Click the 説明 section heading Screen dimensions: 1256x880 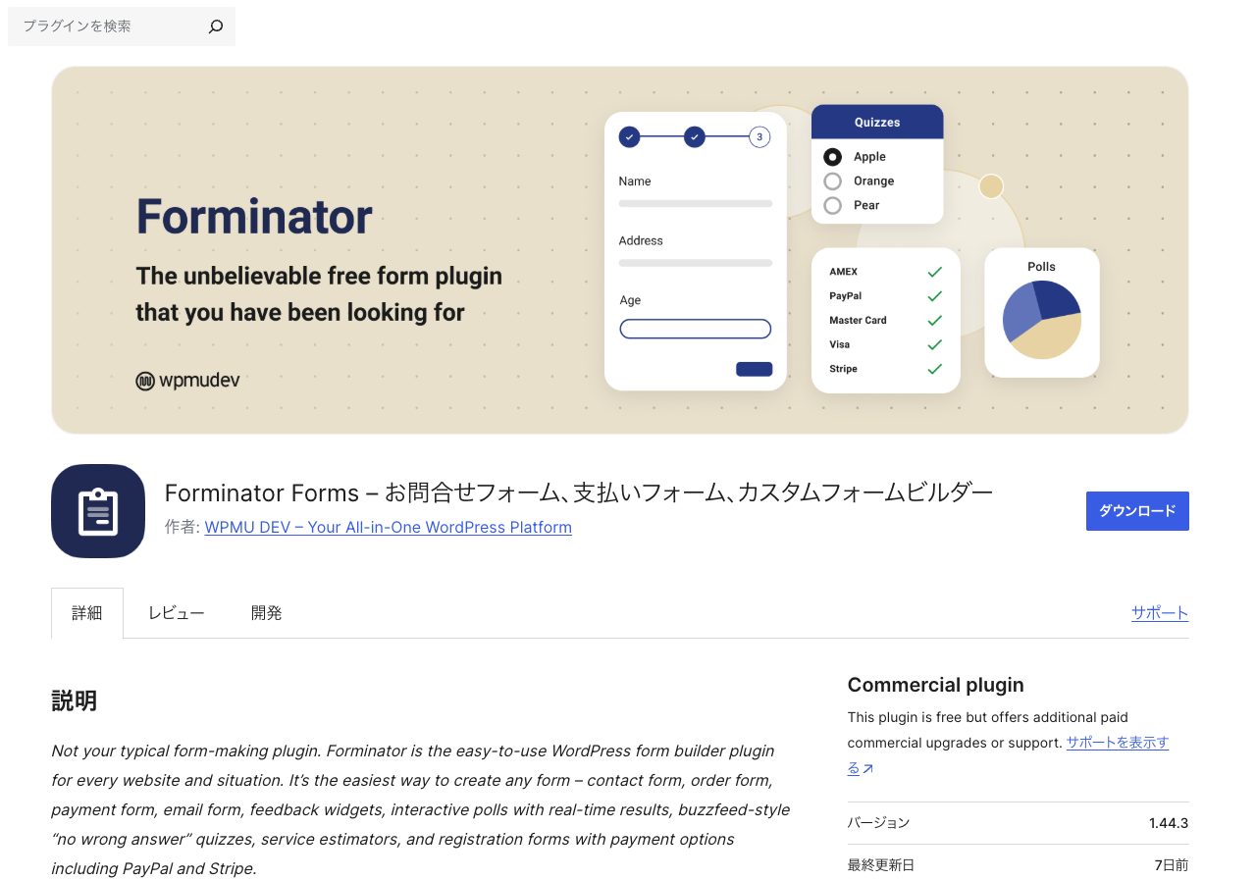click(75, 700)
